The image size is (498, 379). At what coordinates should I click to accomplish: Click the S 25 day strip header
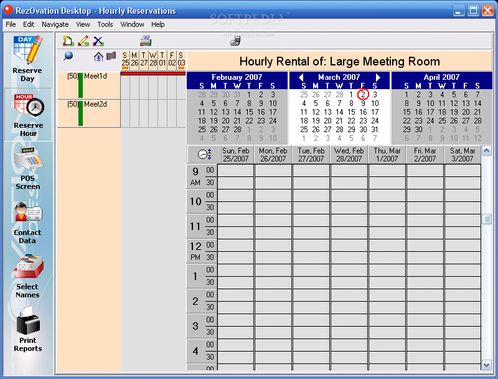(125, 60)
